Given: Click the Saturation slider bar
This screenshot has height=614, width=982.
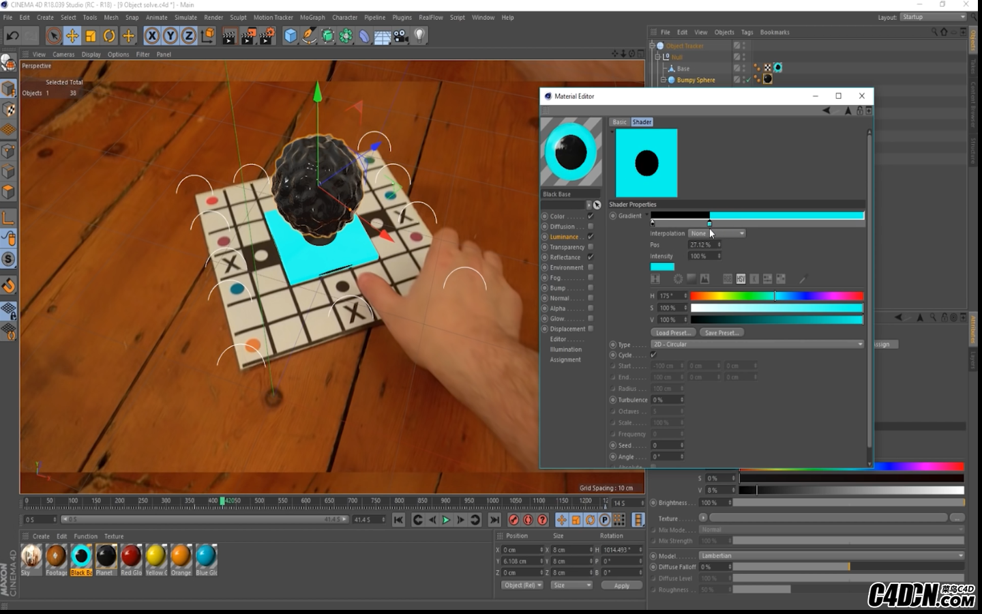Looking at the screenshot, I should click(777, 308).
